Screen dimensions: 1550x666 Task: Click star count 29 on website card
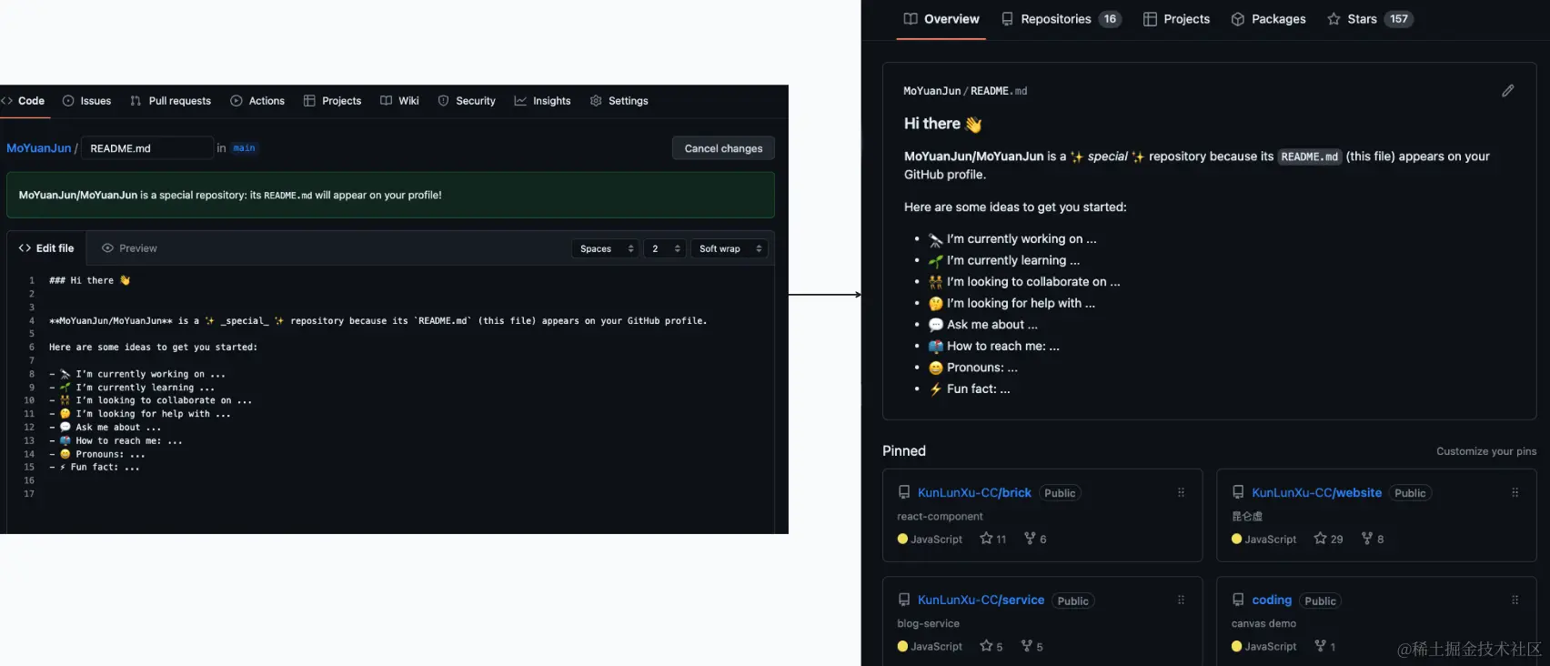1328,539
